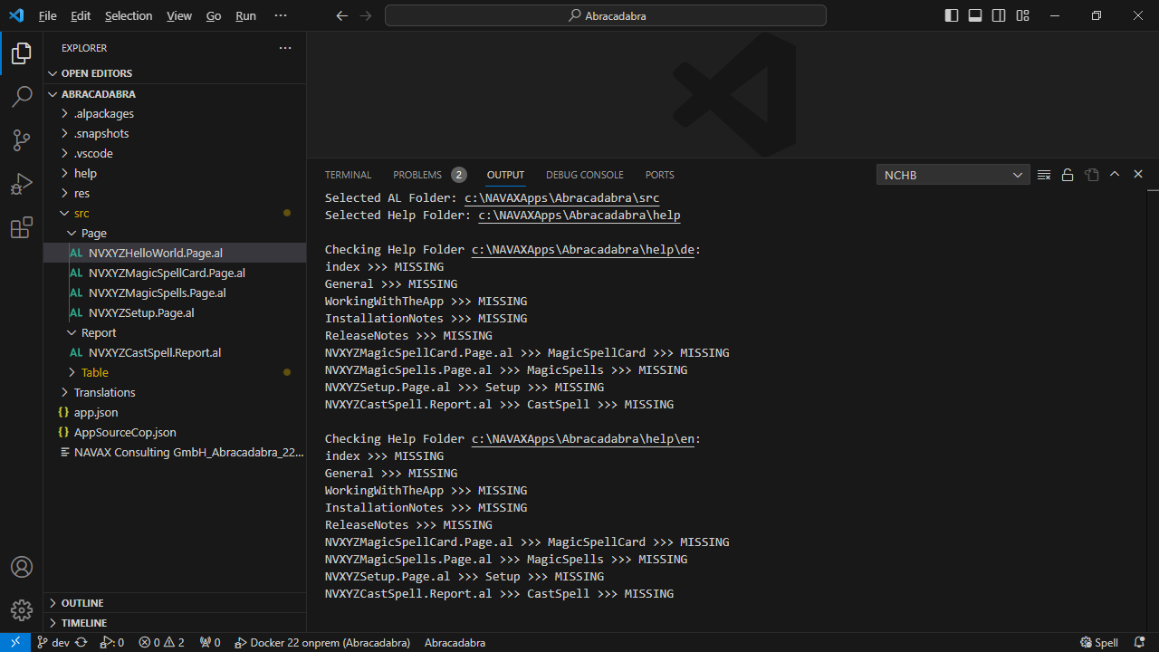Open the Manage gear menu
This screenshot has width=1159, height=652.
pos(22,609)
